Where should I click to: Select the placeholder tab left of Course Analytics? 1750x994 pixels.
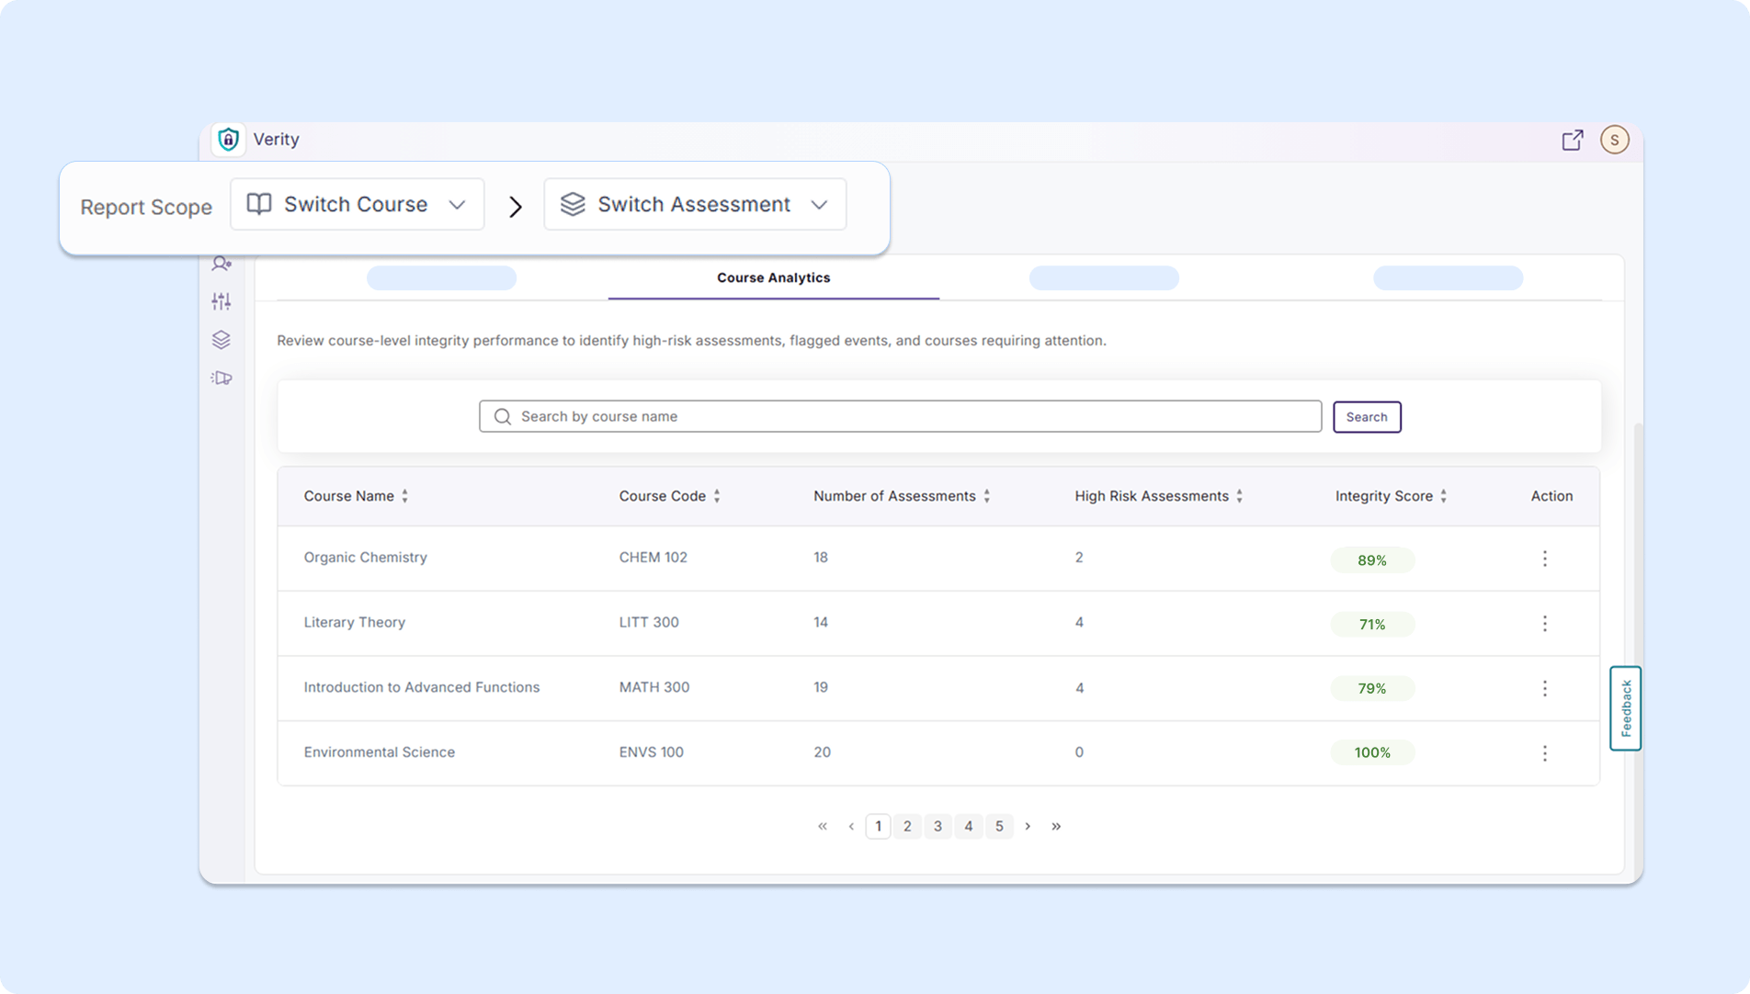[x=441, y=277]
